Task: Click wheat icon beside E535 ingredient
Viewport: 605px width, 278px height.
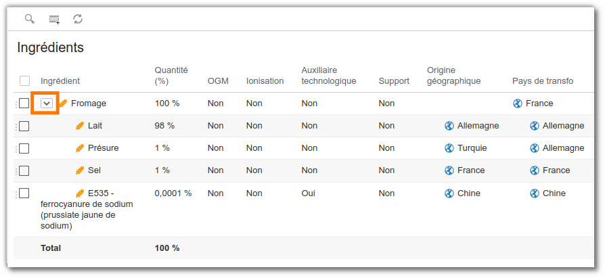Action: 80,193
